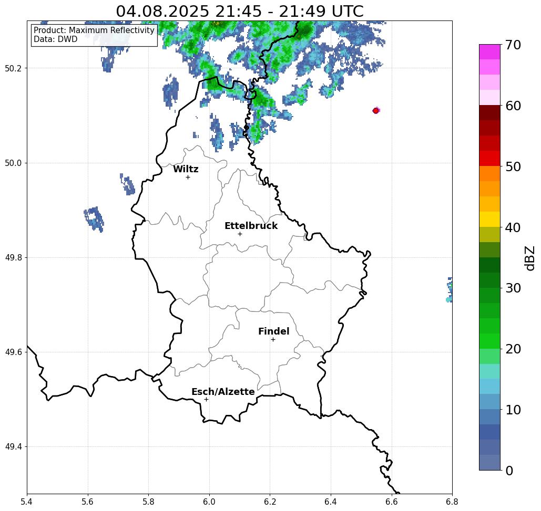Image resolution: width=541 pixels, height=511 pixels.
Task: Click the bright red swatch just above 50 dBZ
Action: (489, 159)
